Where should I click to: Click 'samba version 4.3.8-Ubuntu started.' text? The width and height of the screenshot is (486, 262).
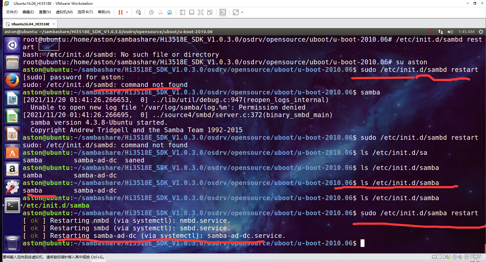point(99,123)
